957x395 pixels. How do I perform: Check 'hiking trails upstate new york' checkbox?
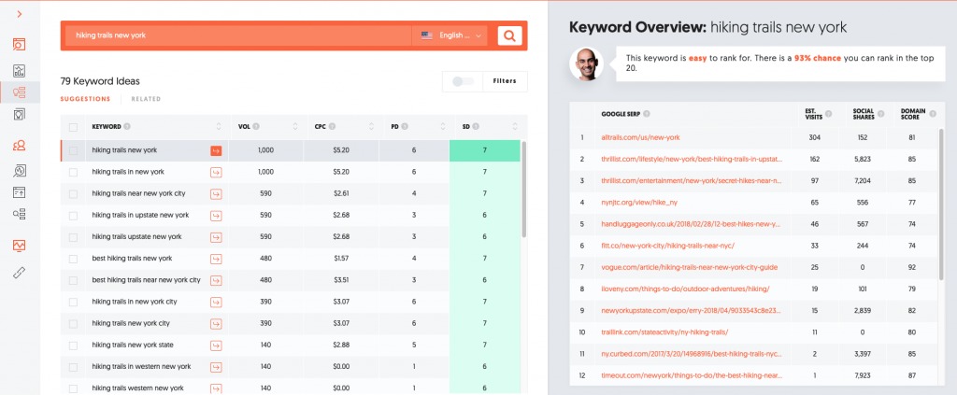[73, 237]
